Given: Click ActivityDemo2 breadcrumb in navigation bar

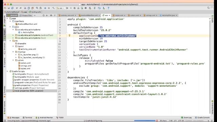Looking at the screenshot, I should click(12, 12).
